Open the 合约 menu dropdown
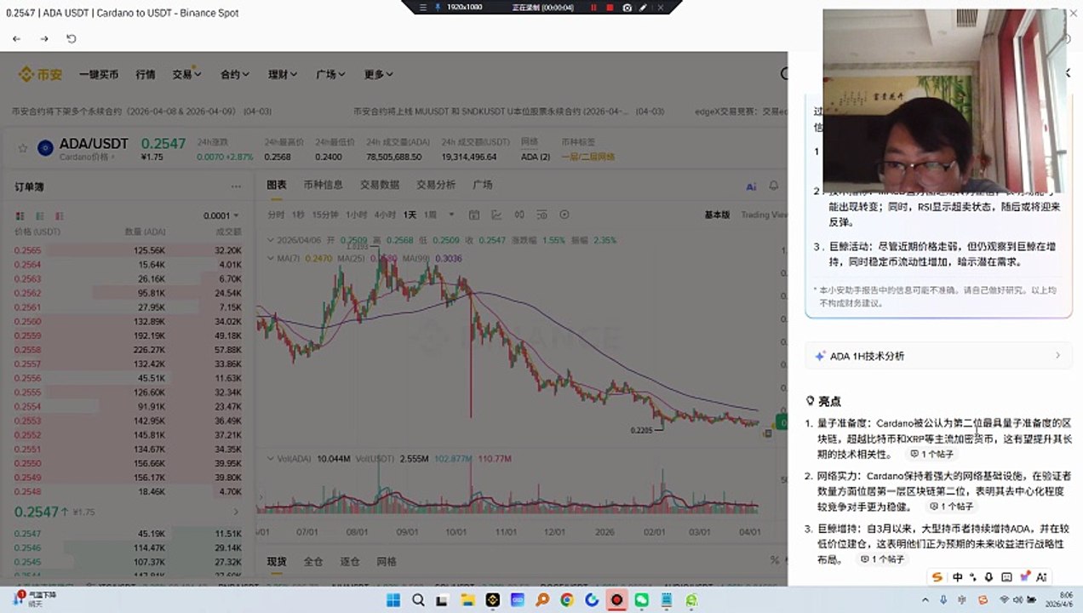Image resolution: width=1083 pixels, height=613 pixels. 234,75
